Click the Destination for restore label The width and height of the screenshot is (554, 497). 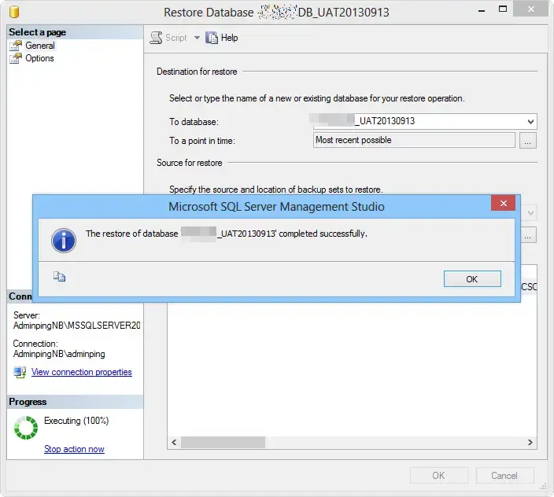click(x=197, y=72)
